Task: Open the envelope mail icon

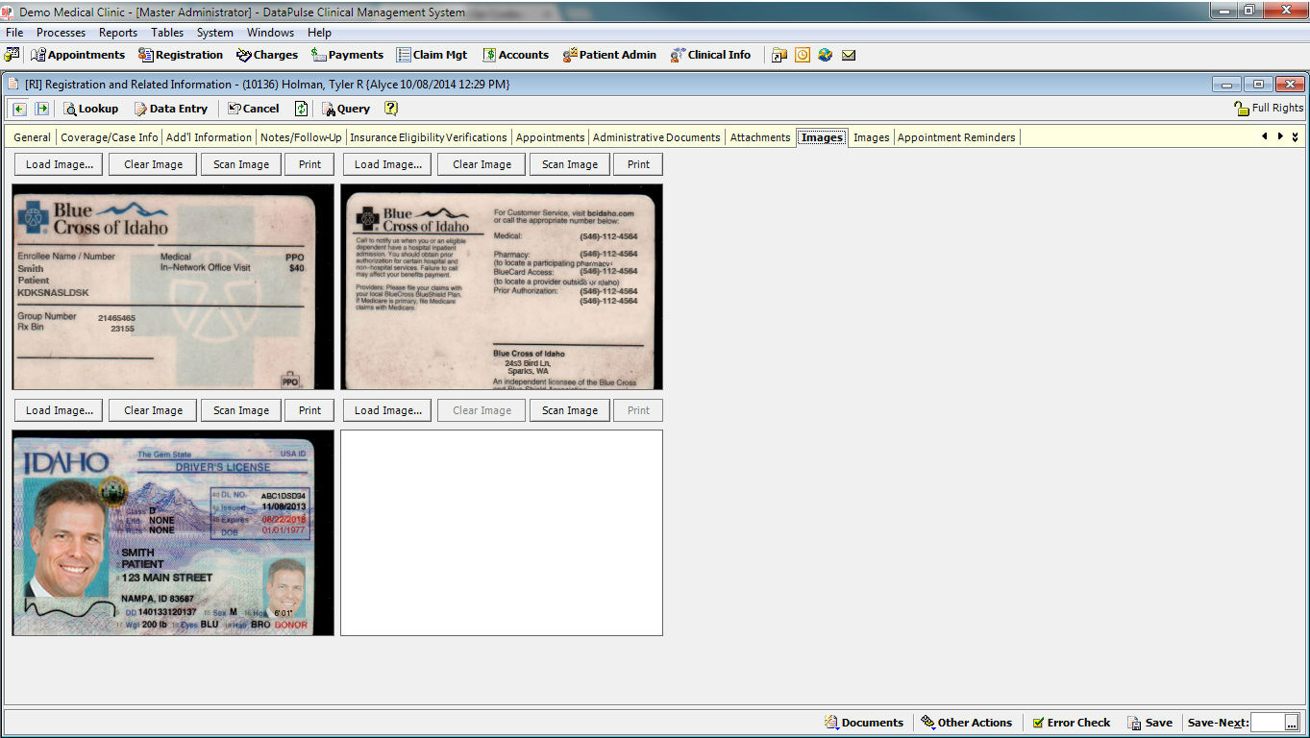Action: [849, 55]
